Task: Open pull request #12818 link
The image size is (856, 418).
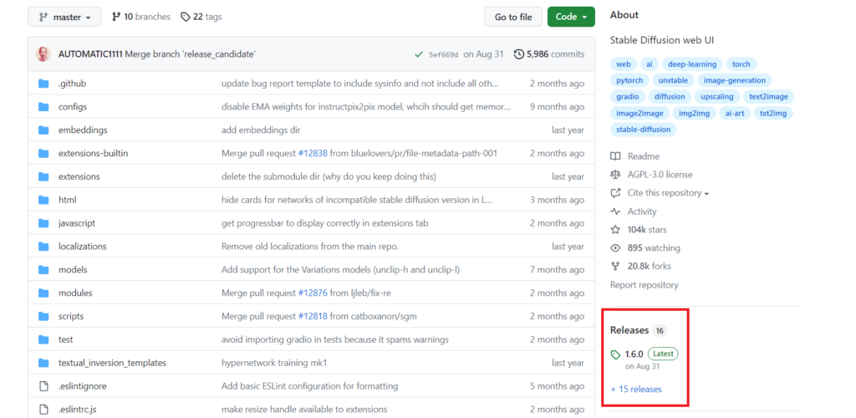Action: (x=313, y=317)
